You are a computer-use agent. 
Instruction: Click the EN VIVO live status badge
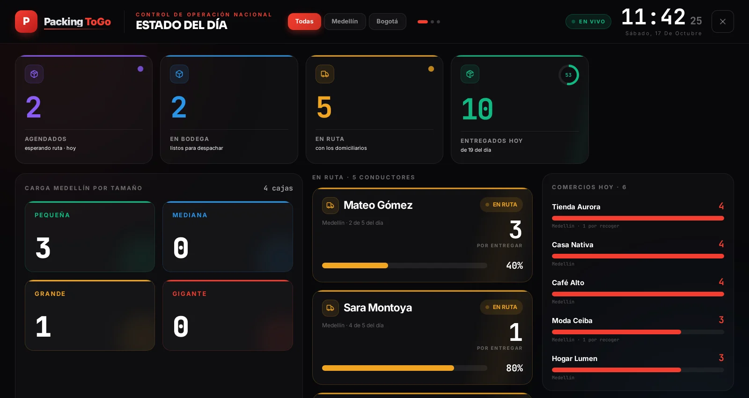tap(588, 22)
